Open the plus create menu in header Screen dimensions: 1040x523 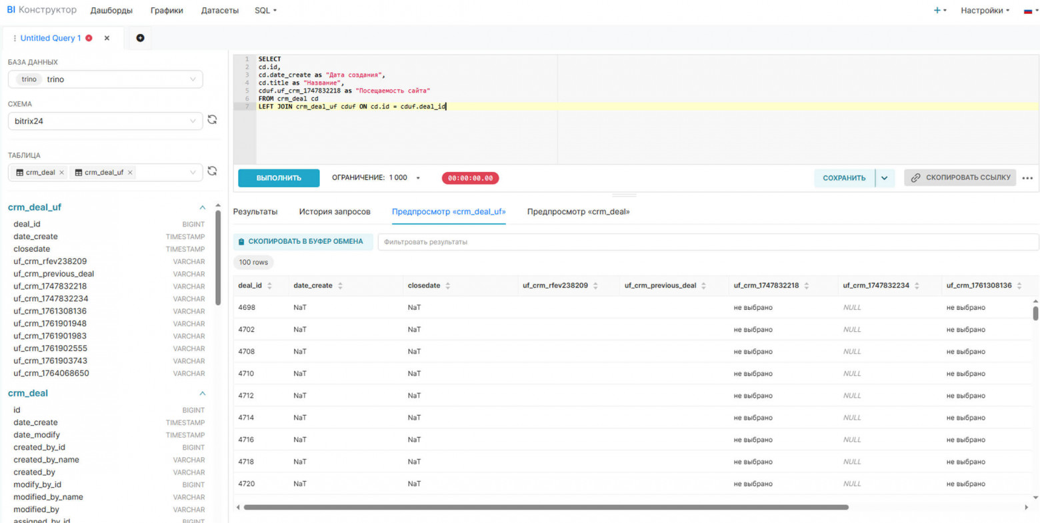coord(939,11)
